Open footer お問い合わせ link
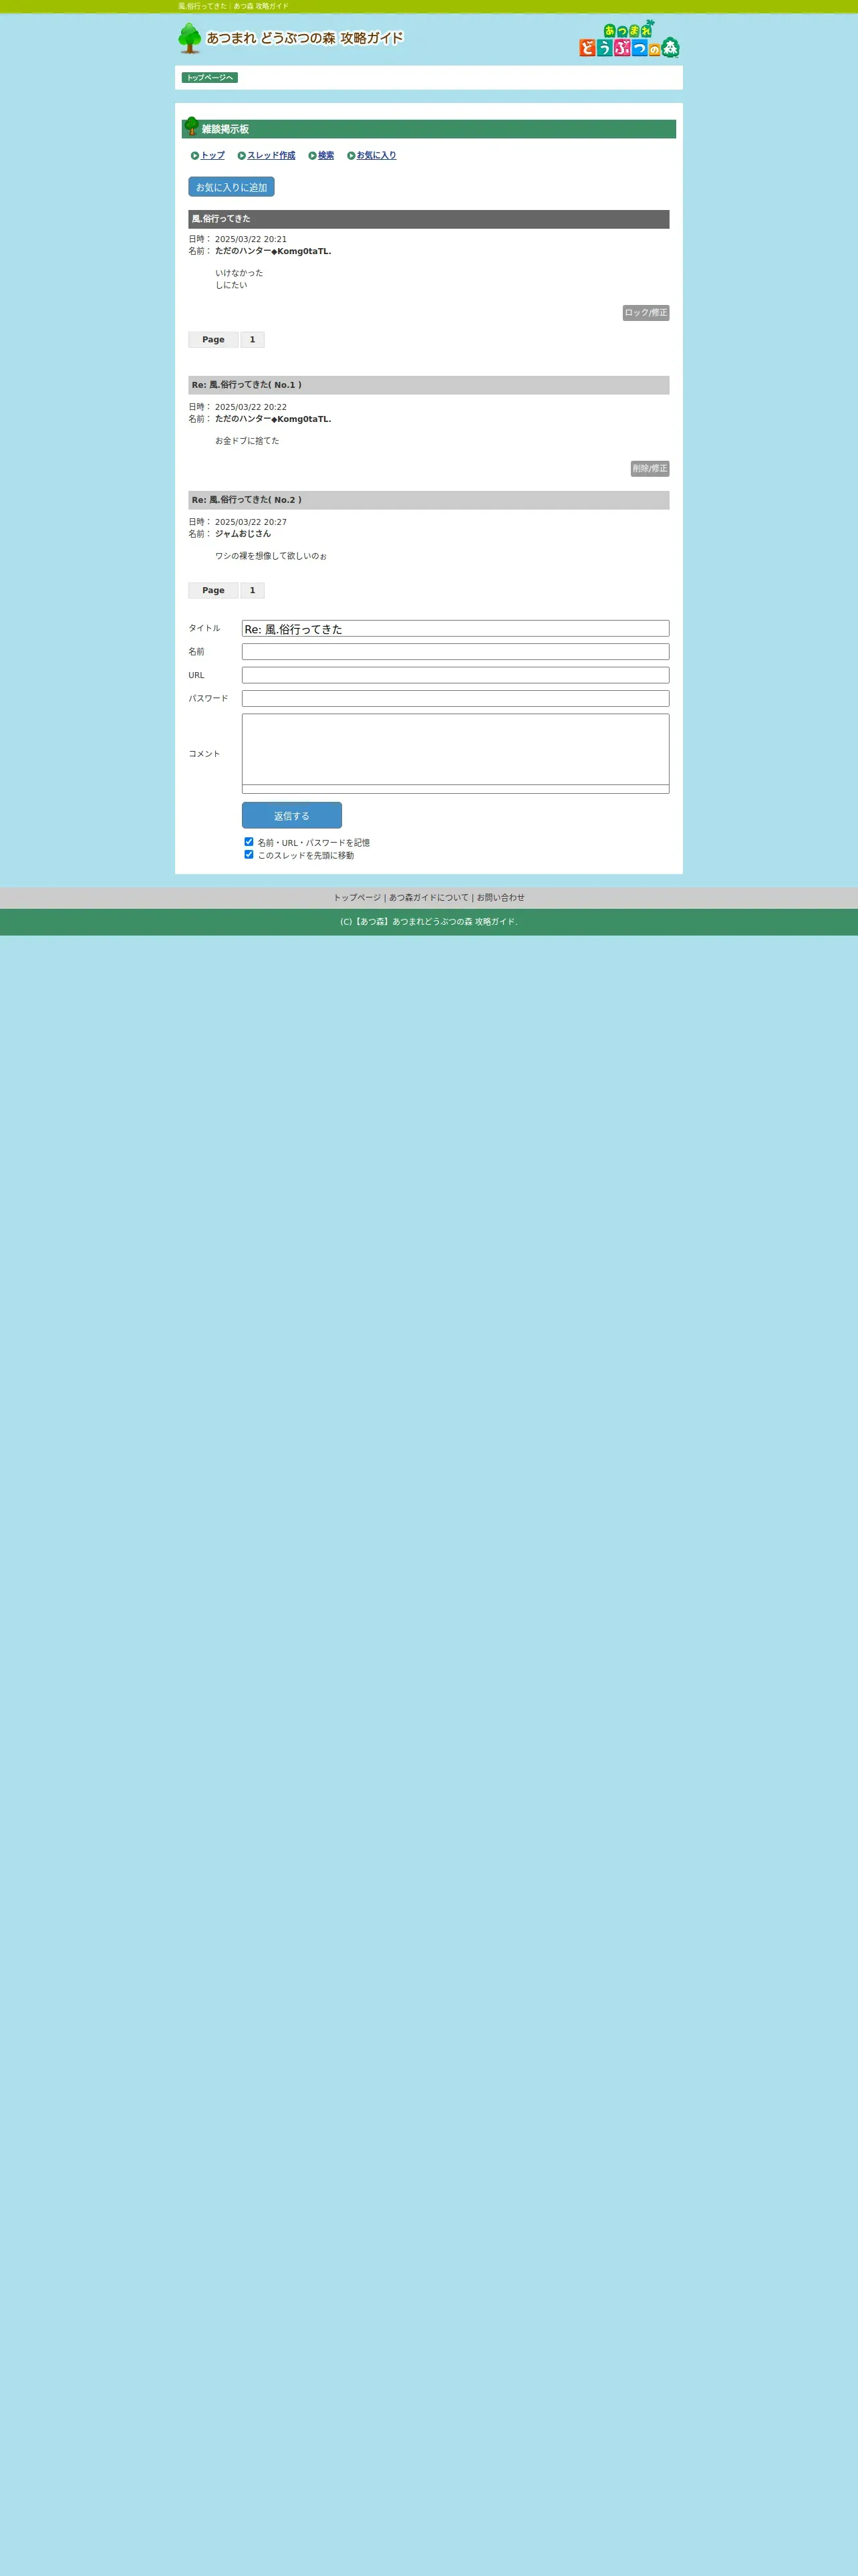The height and width of the screenshot is (2576, 858). [x=500, y=898]
